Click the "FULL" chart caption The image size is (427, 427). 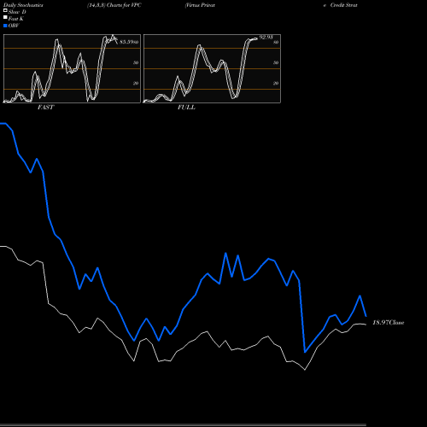point(186,108)
